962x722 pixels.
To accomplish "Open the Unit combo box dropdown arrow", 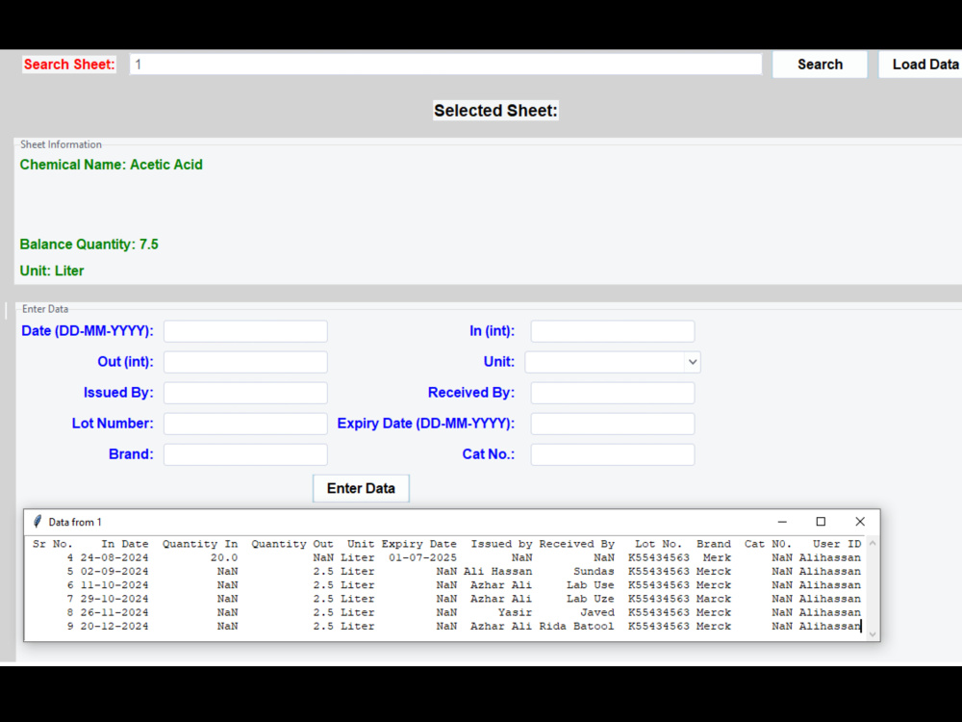I will coord(692,362).
